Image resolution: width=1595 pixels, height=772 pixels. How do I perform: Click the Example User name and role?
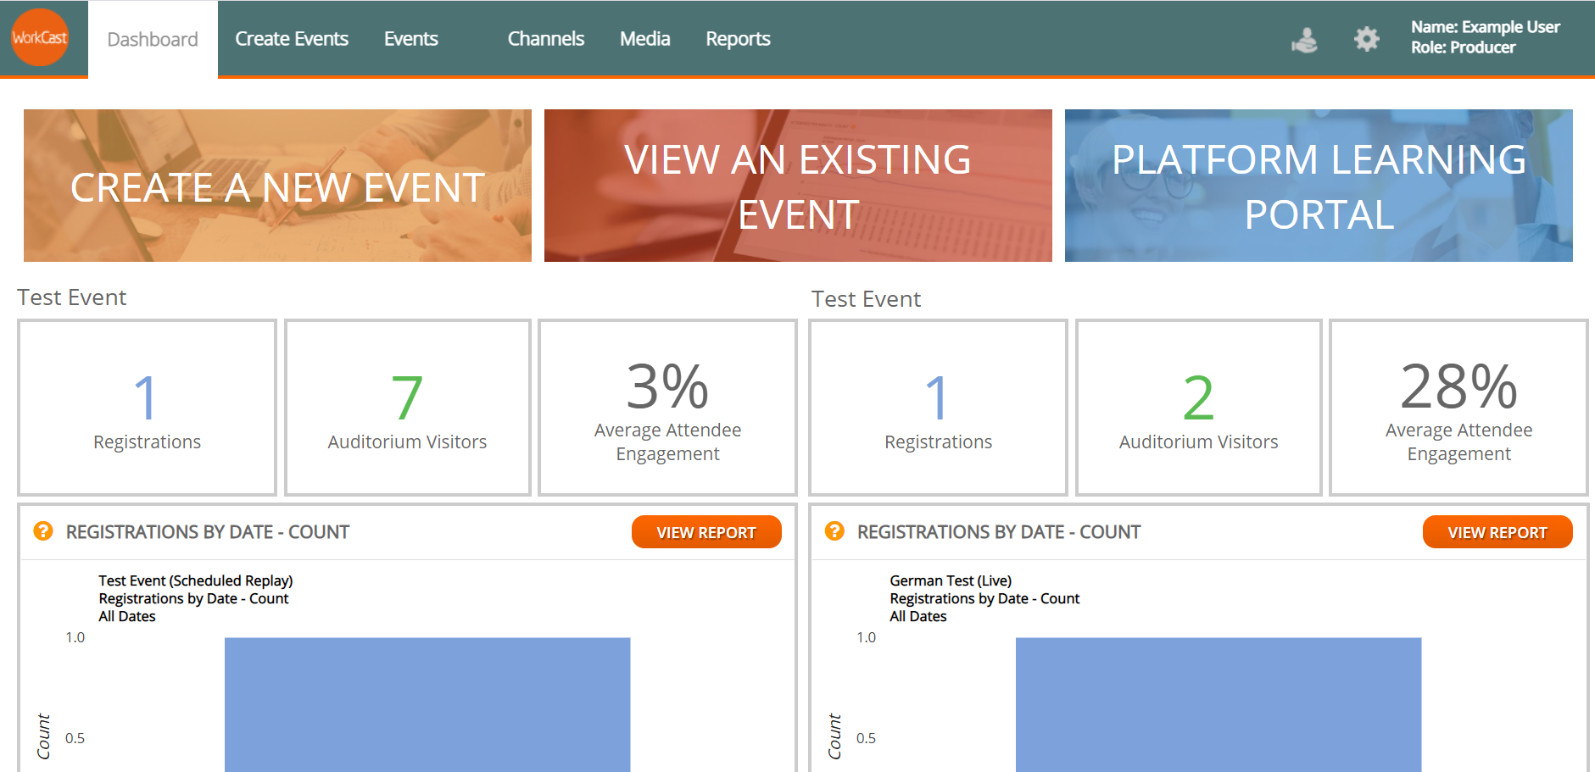[1485, 37]
